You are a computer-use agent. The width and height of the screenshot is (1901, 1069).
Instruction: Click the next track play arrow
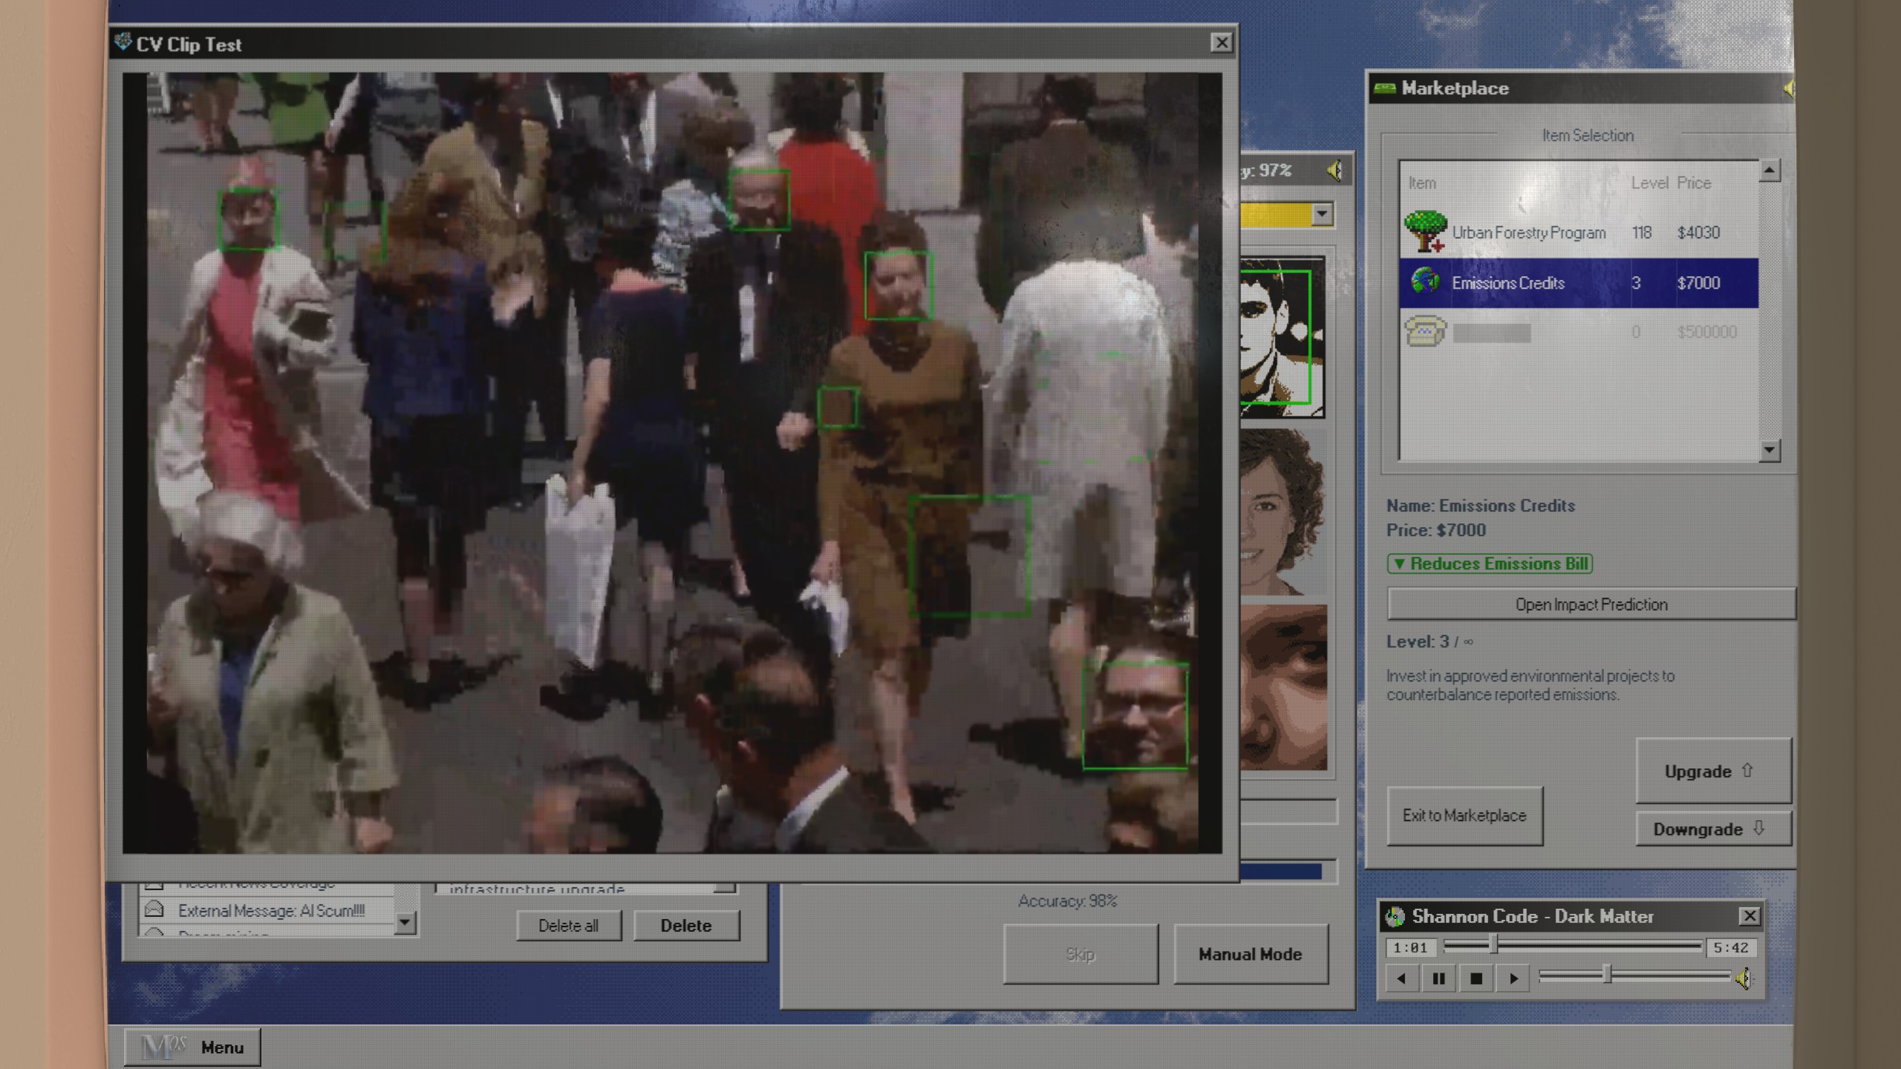[x=1513, y=978]
